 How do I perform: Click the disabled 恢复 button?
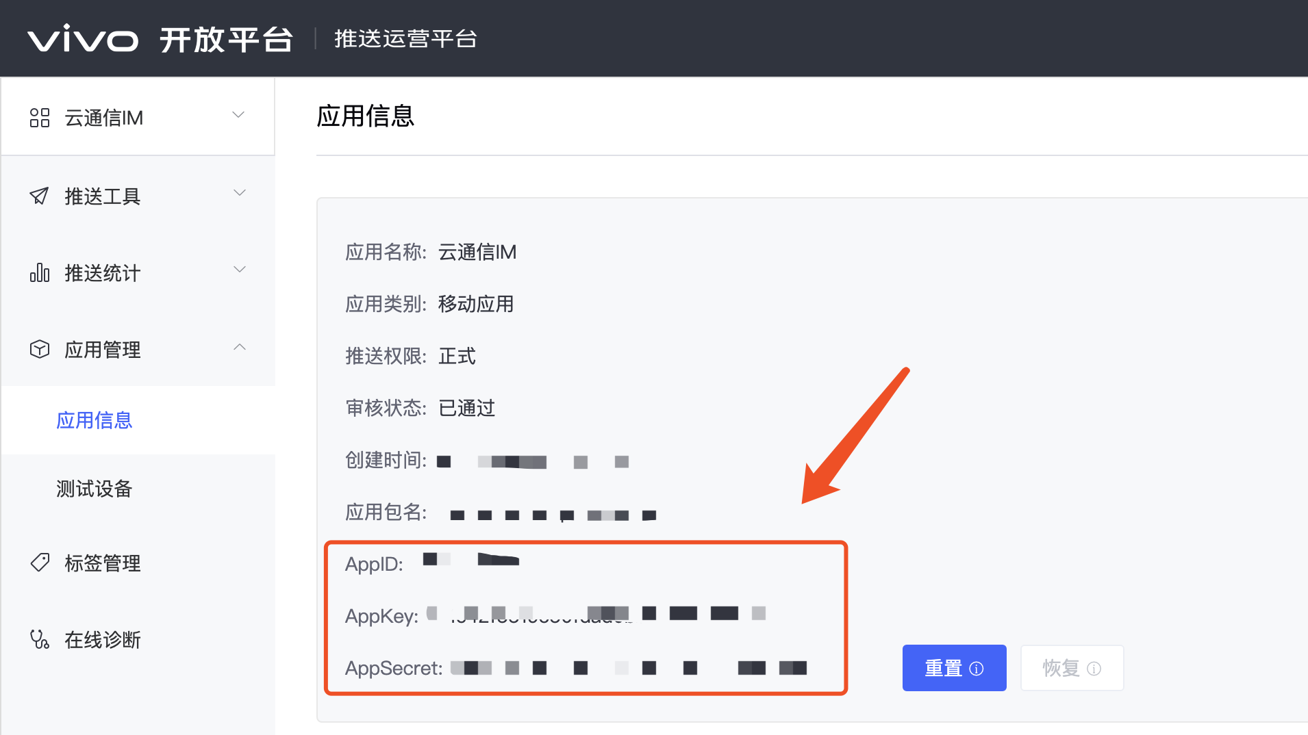tap(1072, 668)
